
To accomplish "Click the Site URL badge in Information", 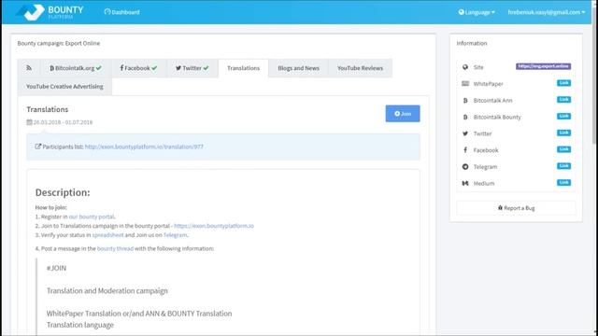I will [543, 66].
